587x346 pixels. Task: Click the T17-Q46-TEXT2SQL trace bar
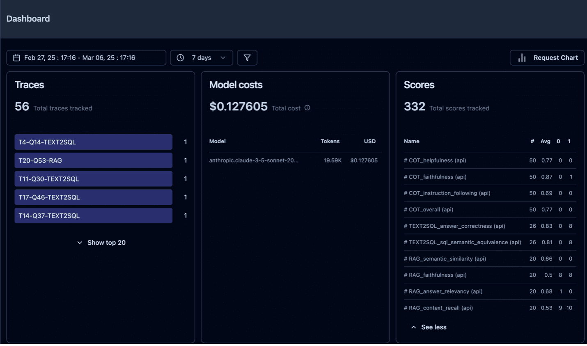point(93,197)
